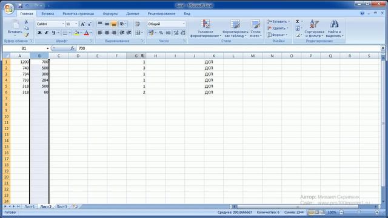388x218 pixels.
Task: Align text to top edge icon
Action: [x=100, y=24]
